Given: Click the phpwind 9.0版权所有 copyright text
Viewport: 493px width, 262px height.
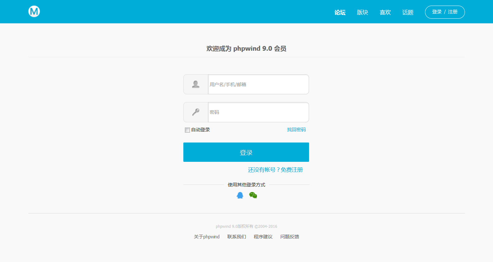Looking at the screenshot, I should [x=246, y=227].
